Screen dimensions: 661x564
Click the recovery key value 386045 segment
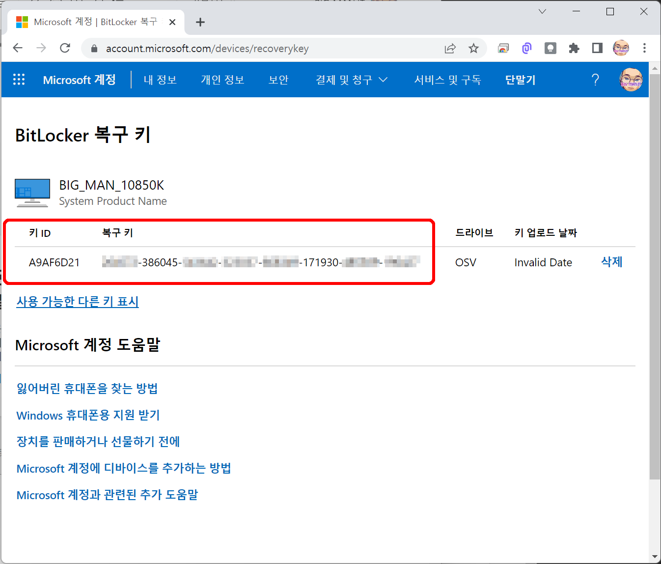160,262
